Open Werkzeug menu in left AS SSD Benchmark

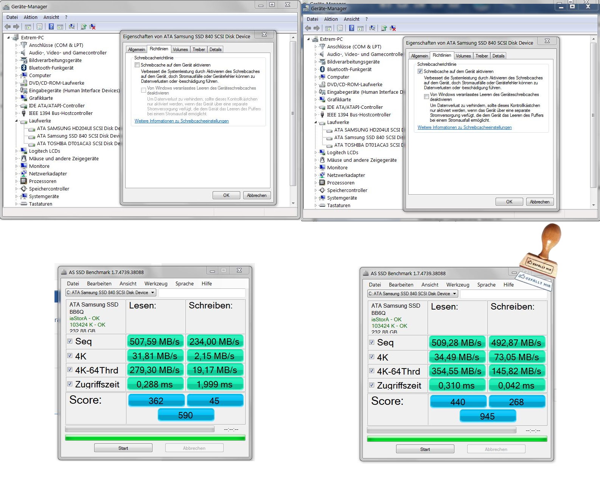(156, 283)
